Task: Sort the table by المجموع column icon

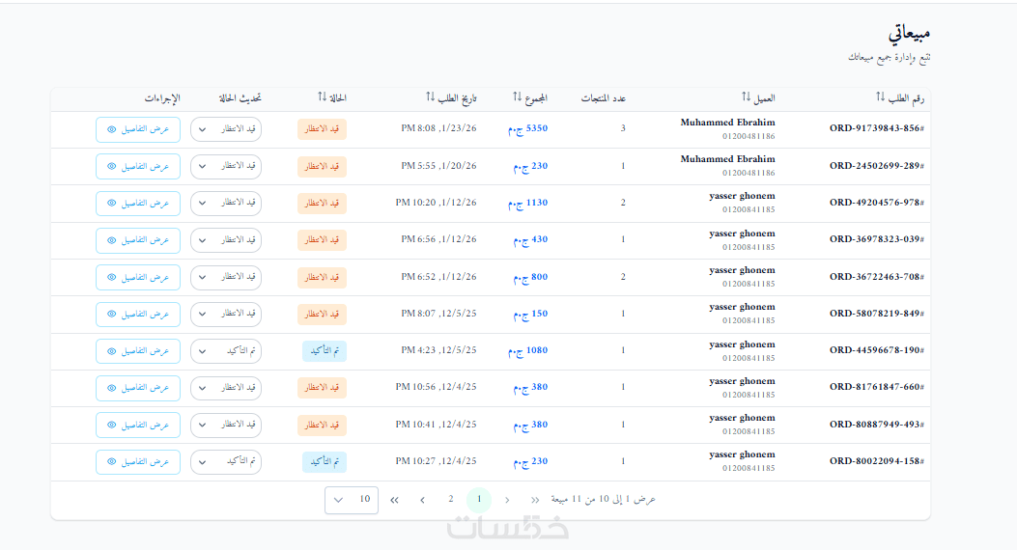Action: point(517,97)
